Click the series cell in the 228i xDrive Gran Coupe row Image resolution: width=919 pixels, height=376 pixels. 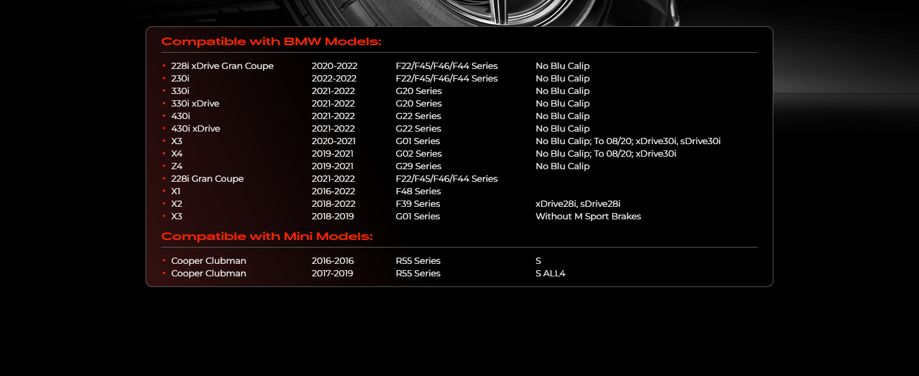coord(447,66)
